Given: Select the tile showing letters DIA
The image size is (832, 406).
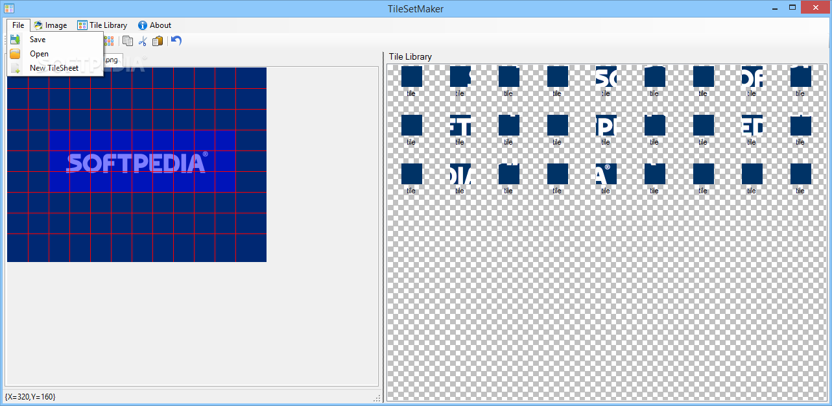Looking at the screenshot, I should click(x=460, y=174).
